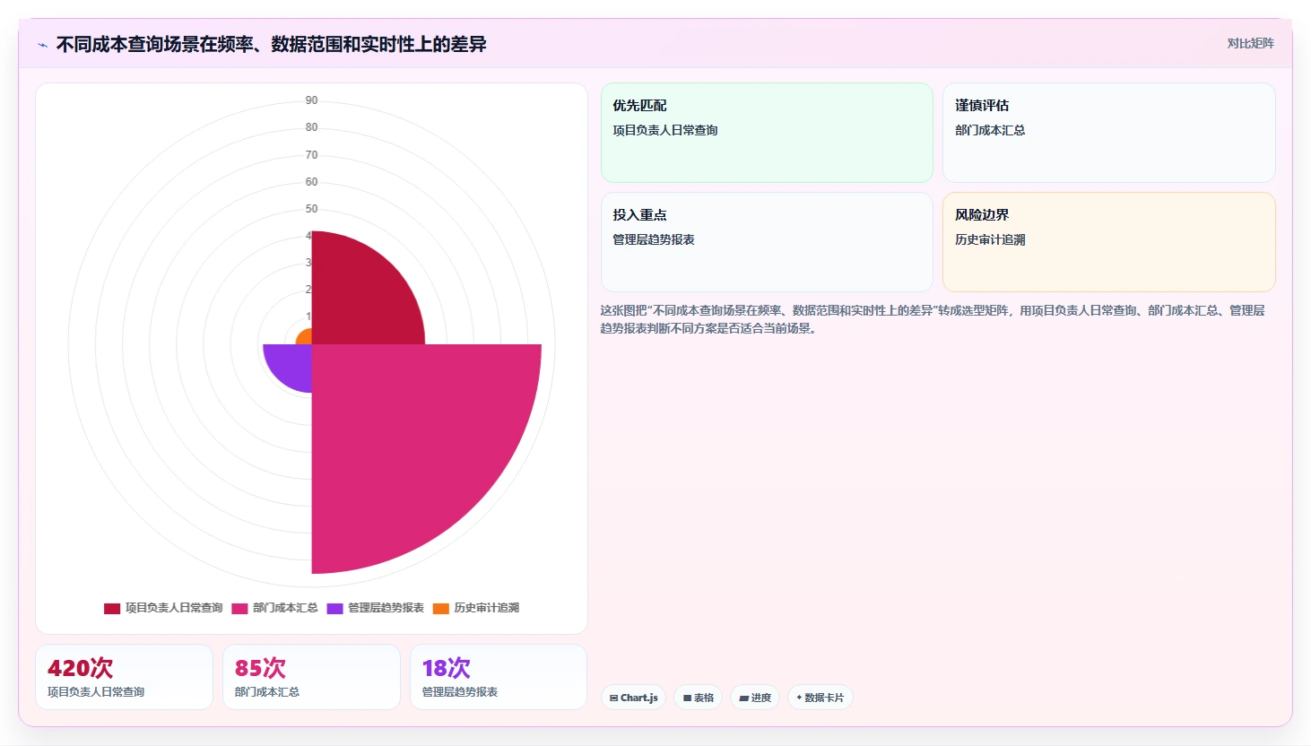
Task: Click legend label 管理层趋势报表
Action: 386,608
